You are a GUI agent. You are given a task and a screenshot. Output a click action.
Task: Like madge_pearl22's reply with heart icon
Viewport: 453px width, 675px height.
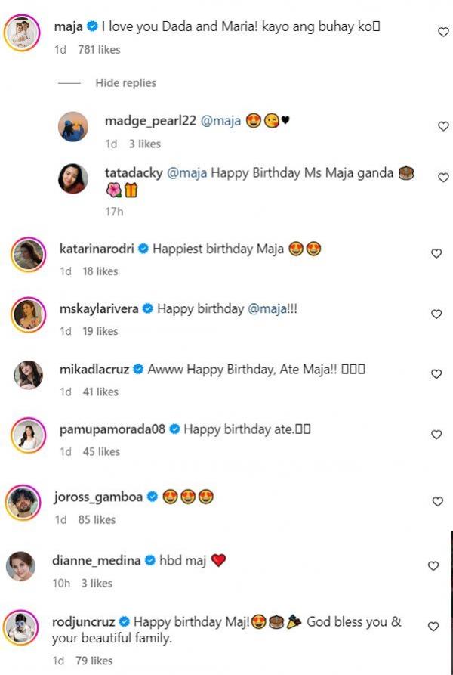pos(443,126)
